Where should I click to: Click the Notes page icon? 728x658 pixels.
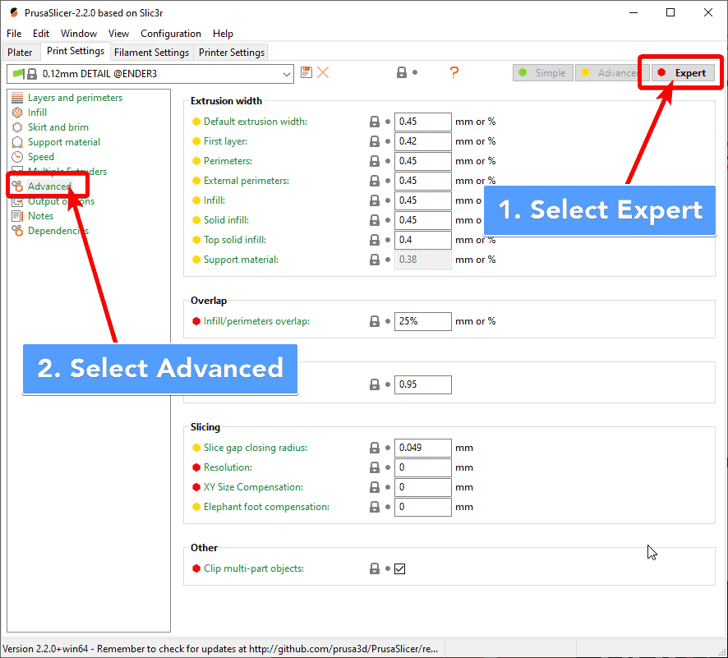17,216
